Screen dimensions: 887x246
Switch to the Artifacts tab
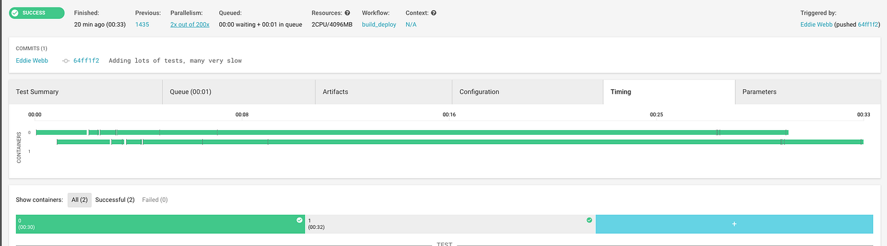point(383,92)
